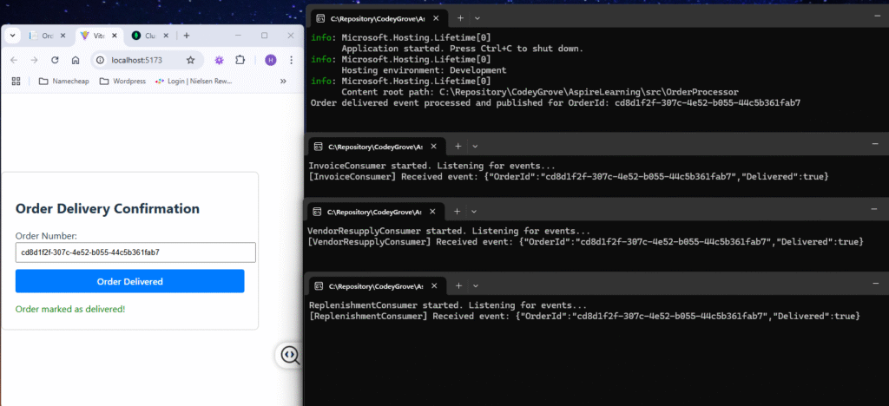Viewport: 889px width, 406px height.
Task: Click the localhost:5173 address bar
Action: pos(147,60)
